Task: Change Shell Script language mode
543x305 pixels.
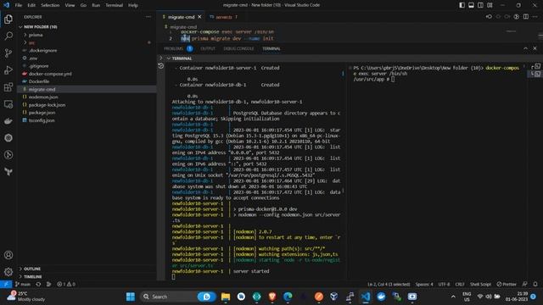Action: tap(480, 285)
